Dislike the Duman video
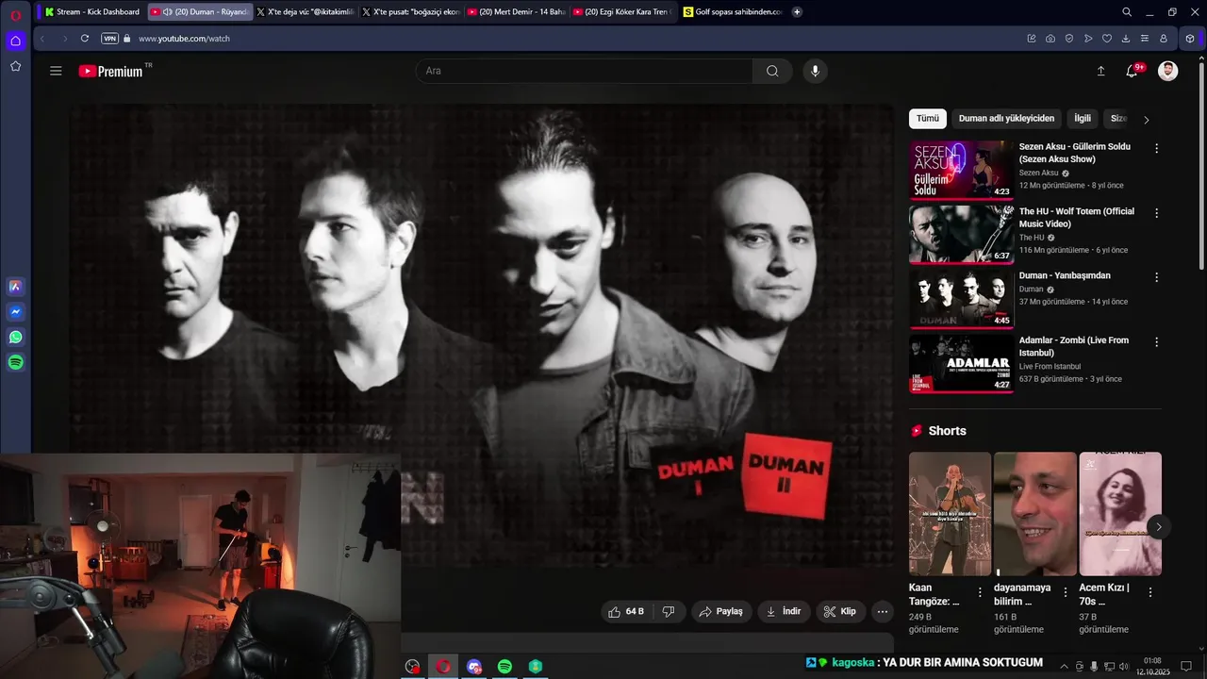Image resolution: width=1207 pixels, height=679 pixels. [x=669, y=611]
